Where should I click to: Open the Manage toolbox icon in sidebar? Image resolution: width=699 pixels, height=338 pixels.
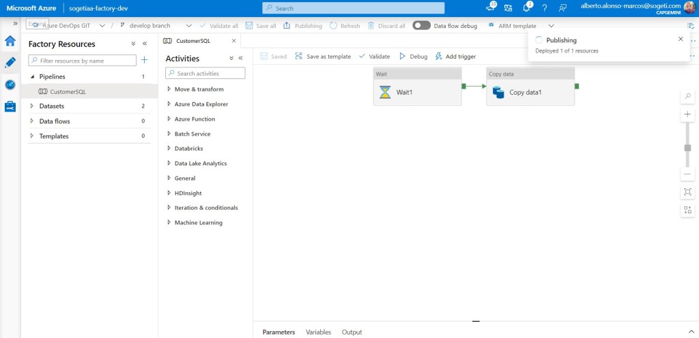[x=10, y=106]
